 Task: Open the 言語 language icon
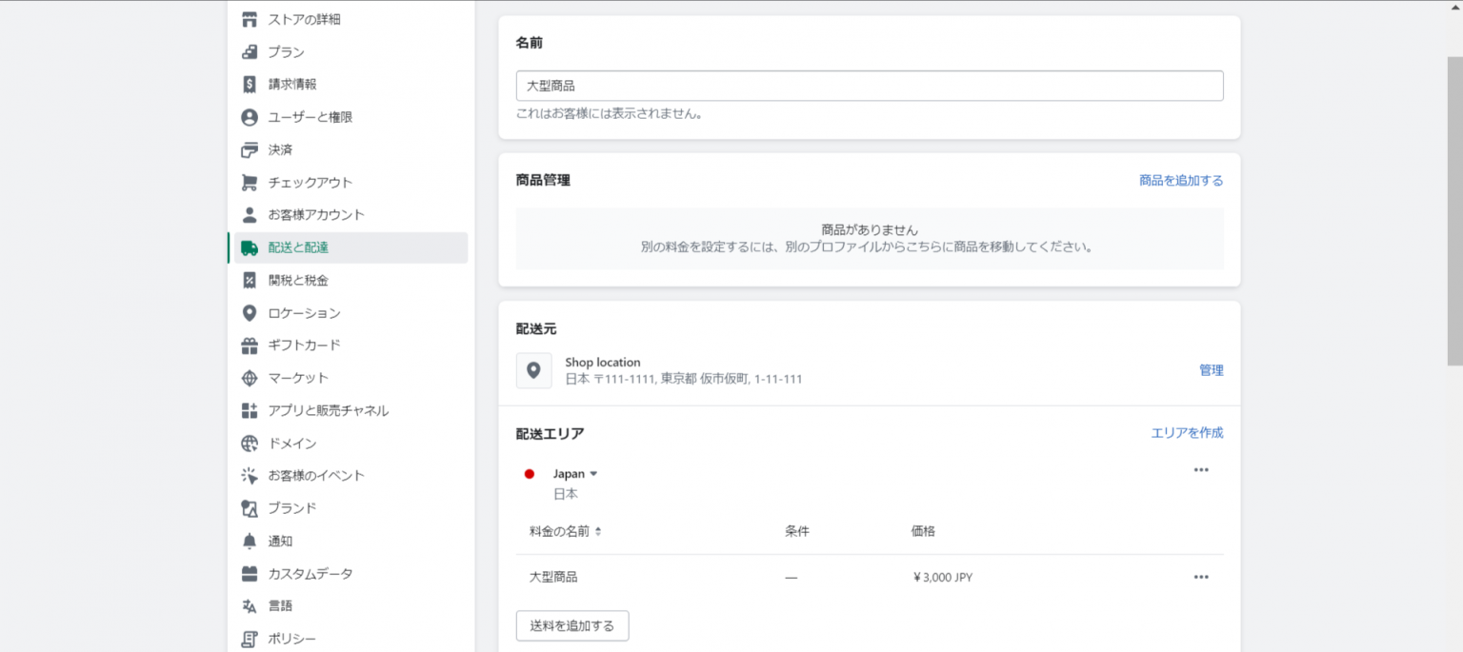pyautogui.click(x=250, y=605)
